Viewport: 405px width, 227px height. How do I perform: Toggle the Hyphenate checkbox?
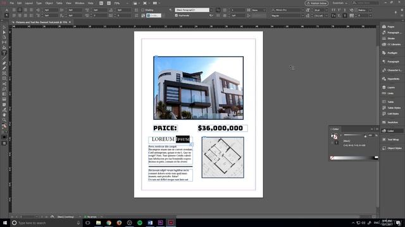click(x=177, y=15)
